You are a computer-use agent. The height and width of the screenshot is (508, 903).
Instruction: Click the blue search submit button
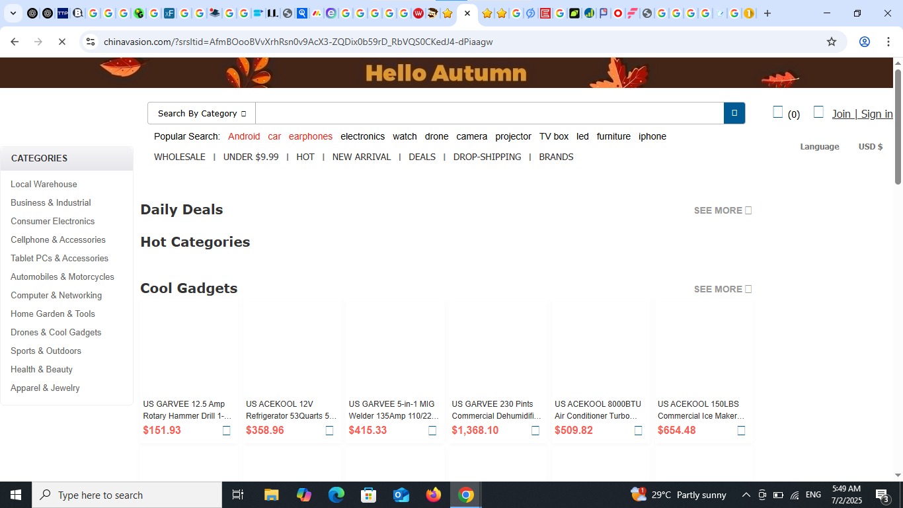(x=734, y=113)
